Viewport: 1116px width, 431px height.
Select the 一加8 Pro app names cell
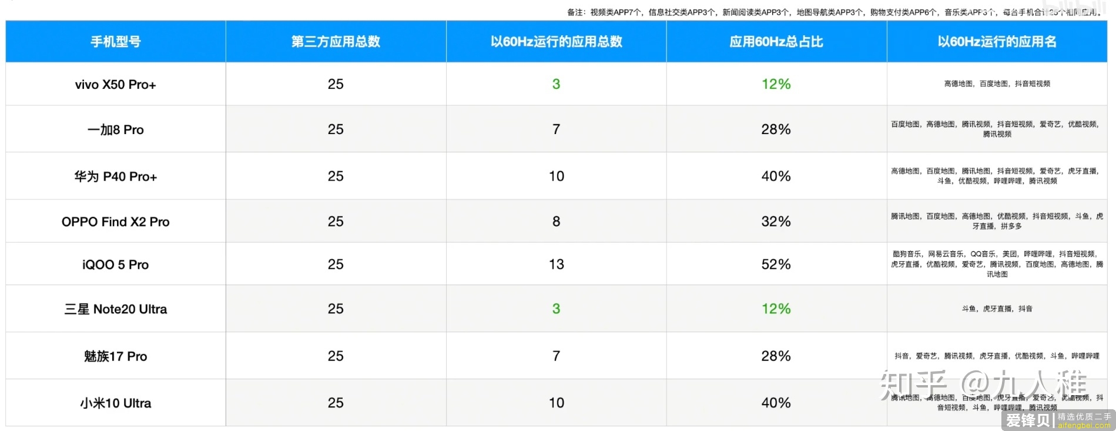[x=997, y=129]
